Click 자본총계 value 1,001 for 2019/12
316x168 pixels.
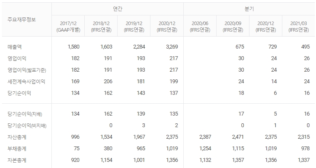pos(139,160)
